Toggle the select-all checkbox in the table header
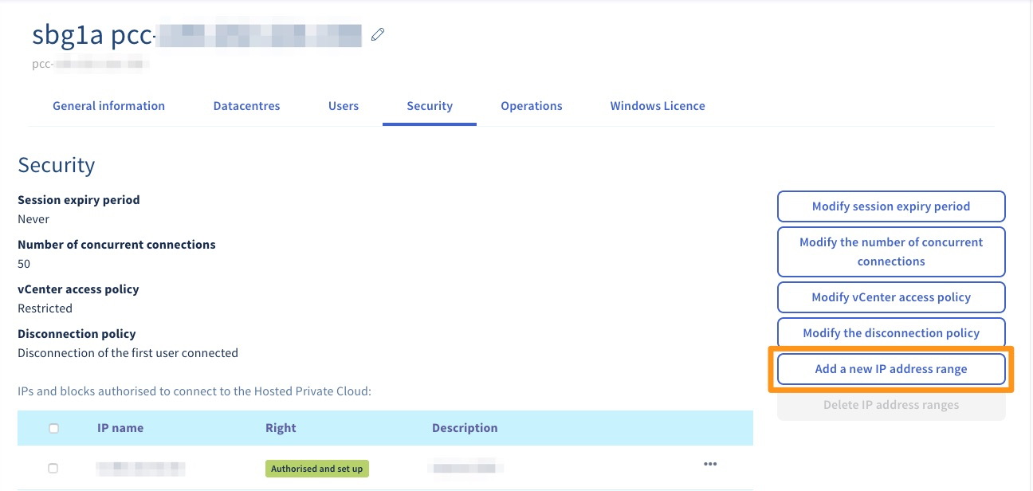The width and height of the screenshot is (1033, 491). [x=53, y=428]
